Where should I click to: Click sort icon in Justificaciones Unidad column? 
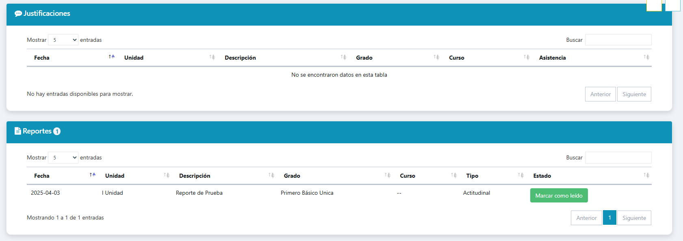[x=212, y=57]
